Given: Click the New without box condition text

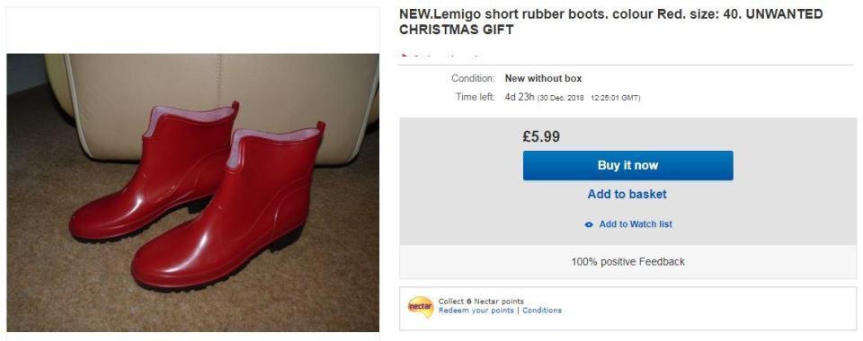Looking at the screenshot, I should click(x=543, y=79).
